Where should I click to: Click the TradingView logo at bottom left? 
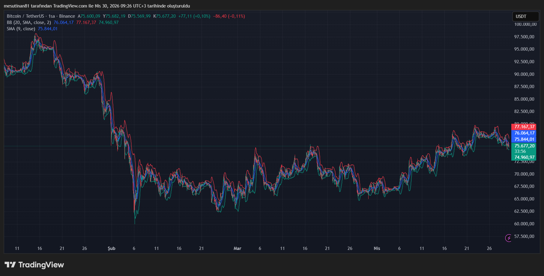34,265
